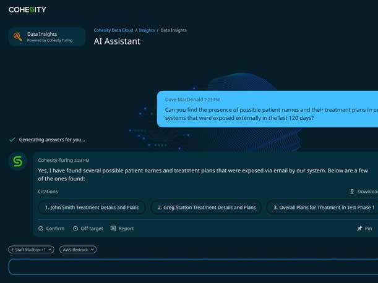Go to Cohesity Data Cloud breadcrumb
The image size is (378, 283).
[113, 30]
